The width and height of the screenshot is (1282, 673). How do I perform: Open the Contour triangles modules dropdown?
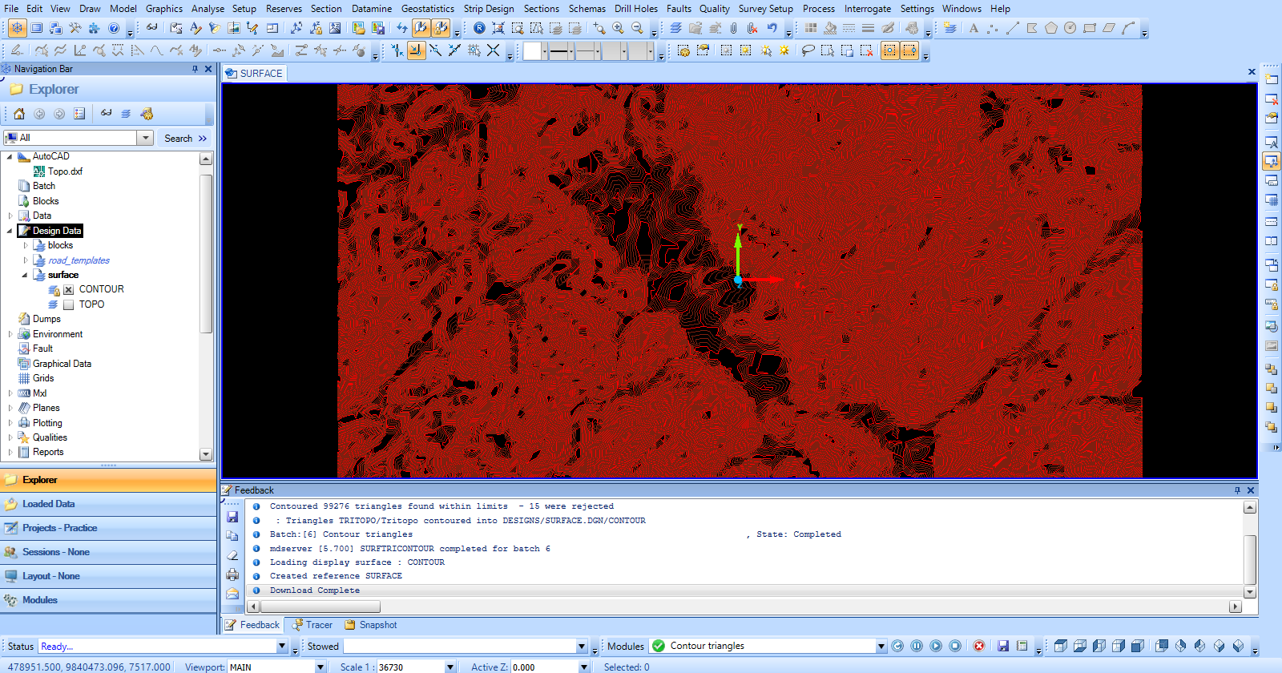[881, 646]
